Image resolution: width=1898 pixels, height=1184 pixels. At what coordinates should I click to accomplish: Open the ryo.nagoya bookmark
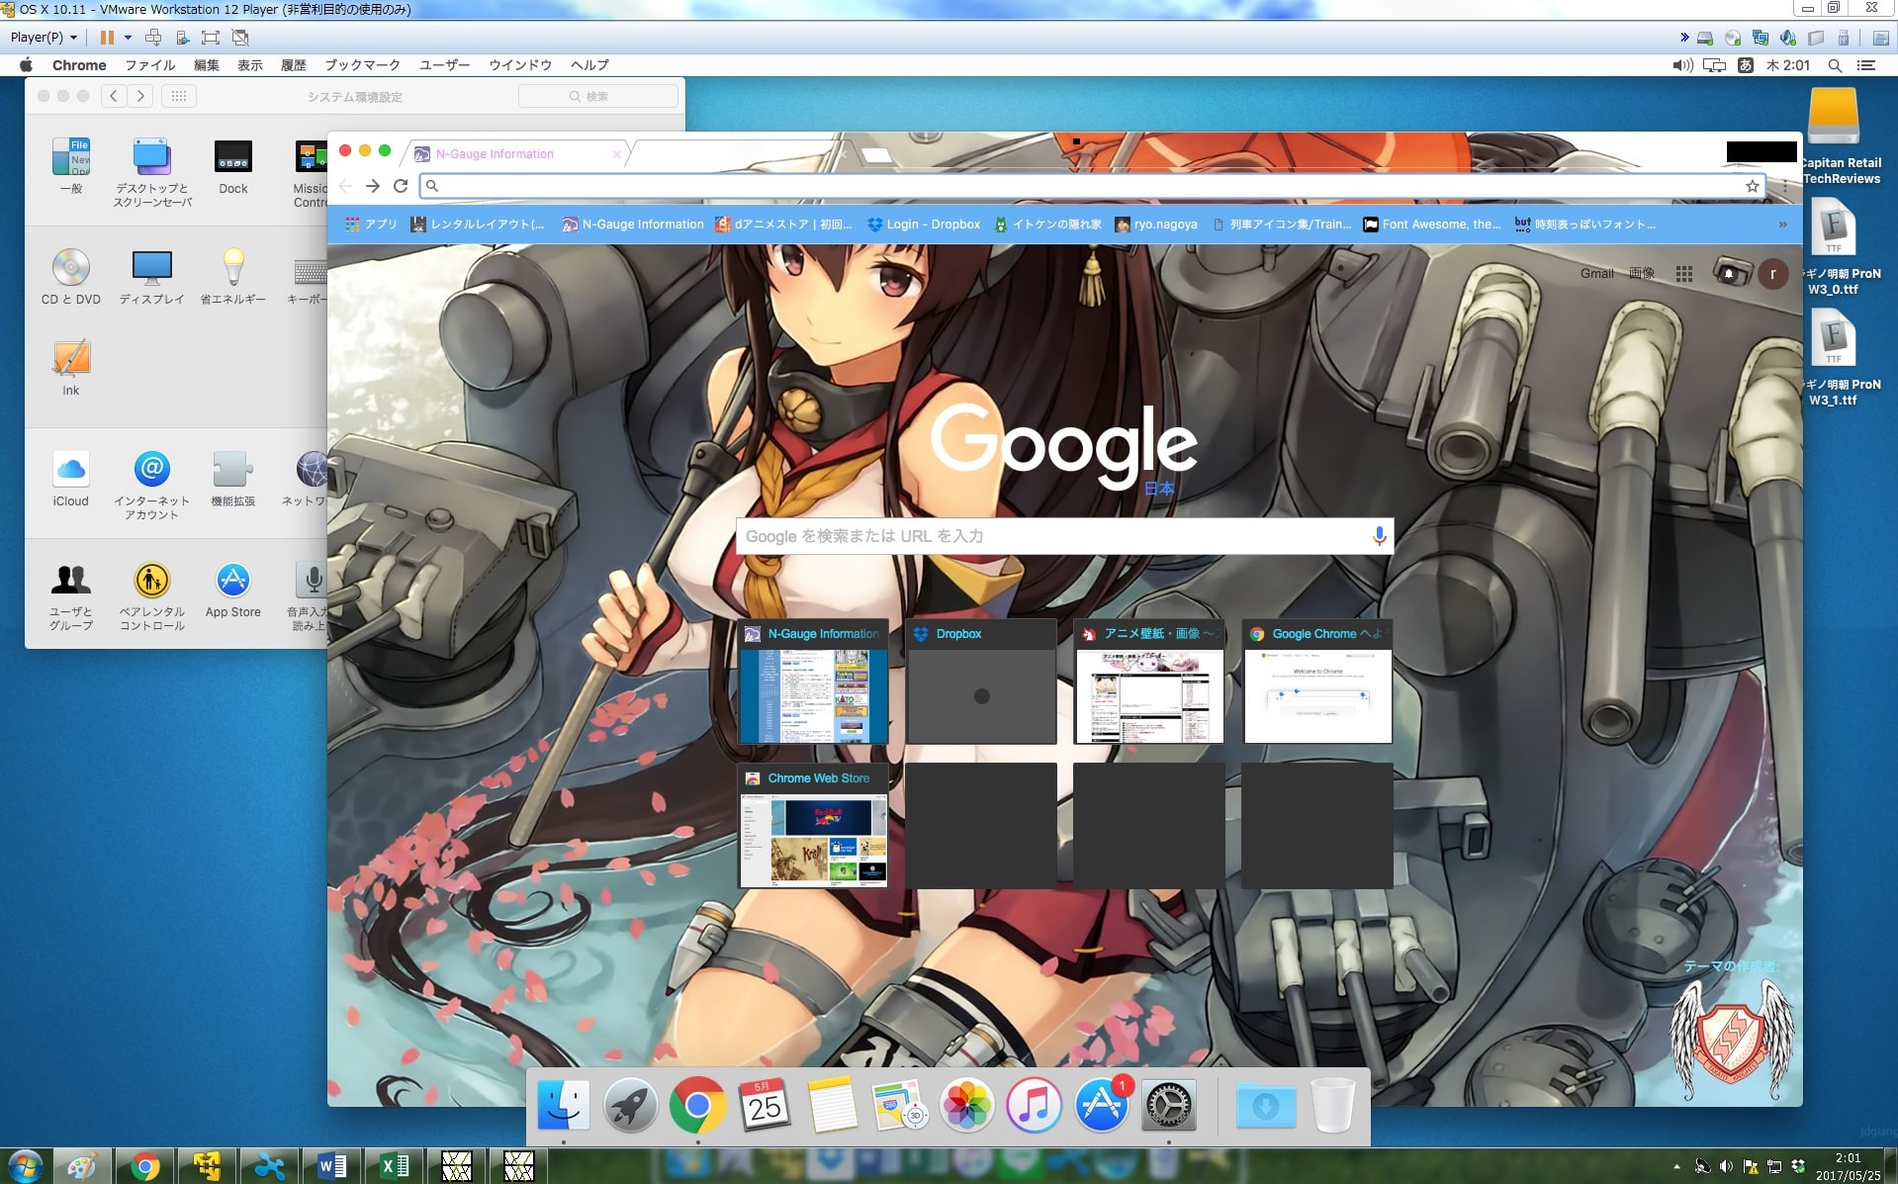tap(1156, 225)
